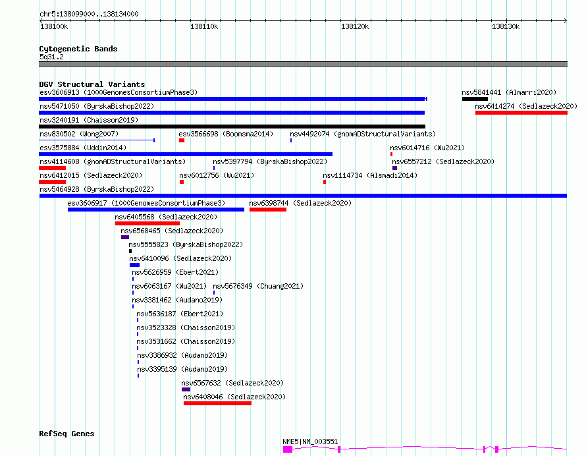Click the nsv6063167 (Wu2021) label
Screen dimensions: 586x456
169,286
